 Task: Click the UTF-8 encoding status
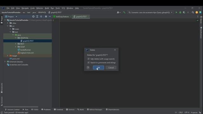click(187, 112)
